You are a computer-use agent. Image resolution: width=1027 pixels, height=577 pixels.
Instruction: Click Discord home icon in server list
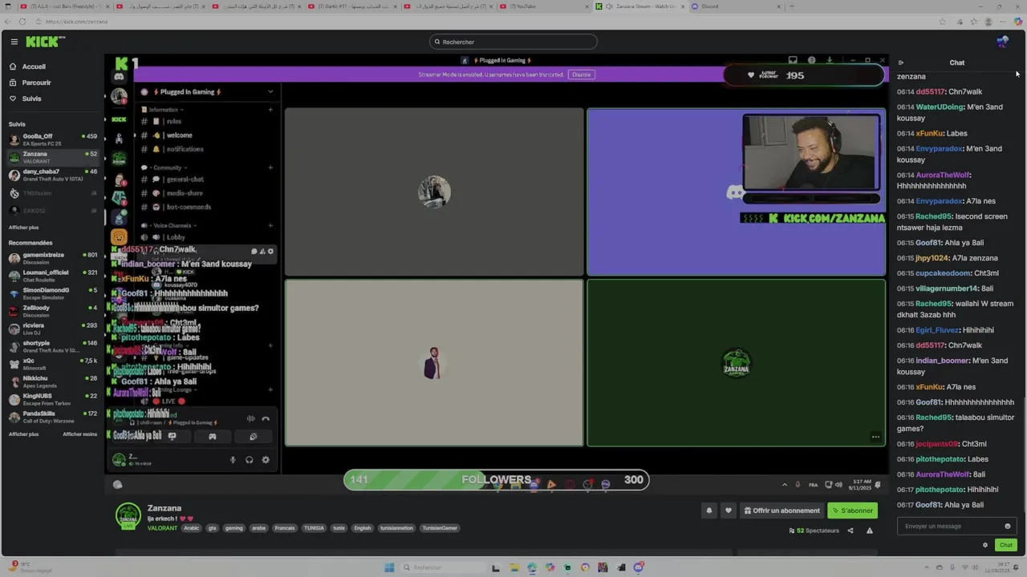(119, 76)
